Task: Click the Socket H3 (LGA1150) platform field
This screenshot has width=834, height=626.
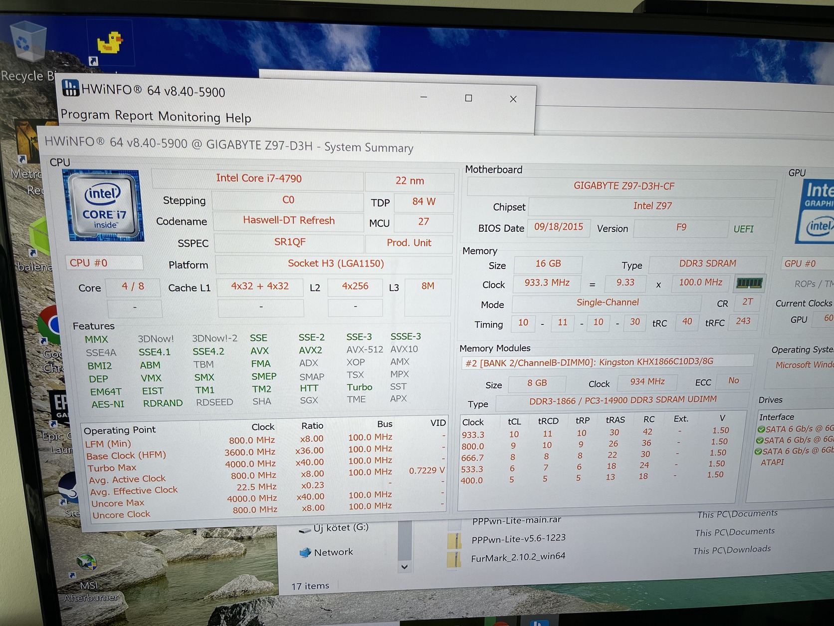Action: pyautogui.click(x=334, y=264)
